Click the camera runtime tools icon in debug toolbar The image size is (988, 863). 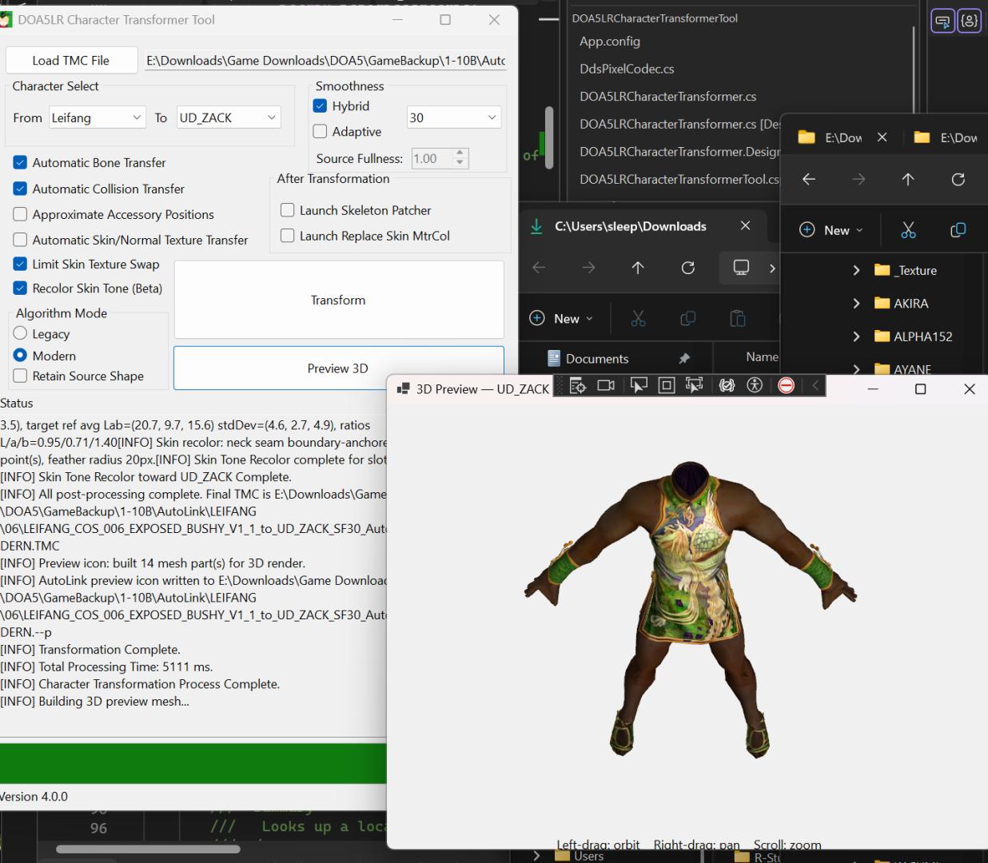click(606, 385)
